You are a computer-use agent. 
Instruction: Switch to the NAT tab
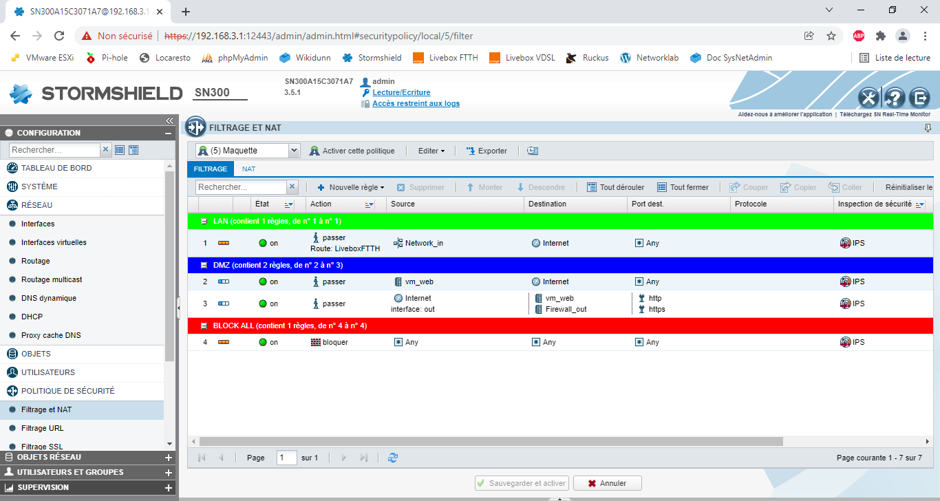(248, 169)
